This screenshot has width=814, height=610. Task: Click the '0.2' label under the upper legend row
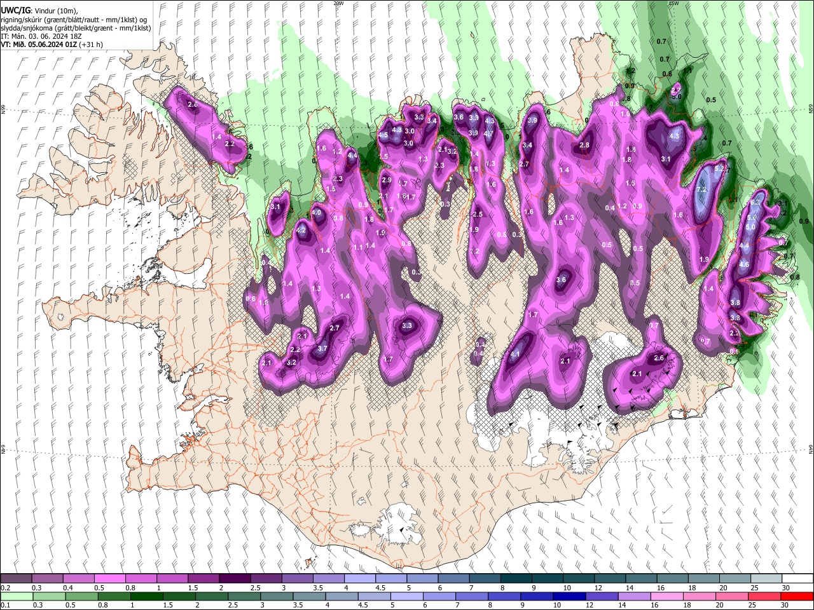pos(5,588)
